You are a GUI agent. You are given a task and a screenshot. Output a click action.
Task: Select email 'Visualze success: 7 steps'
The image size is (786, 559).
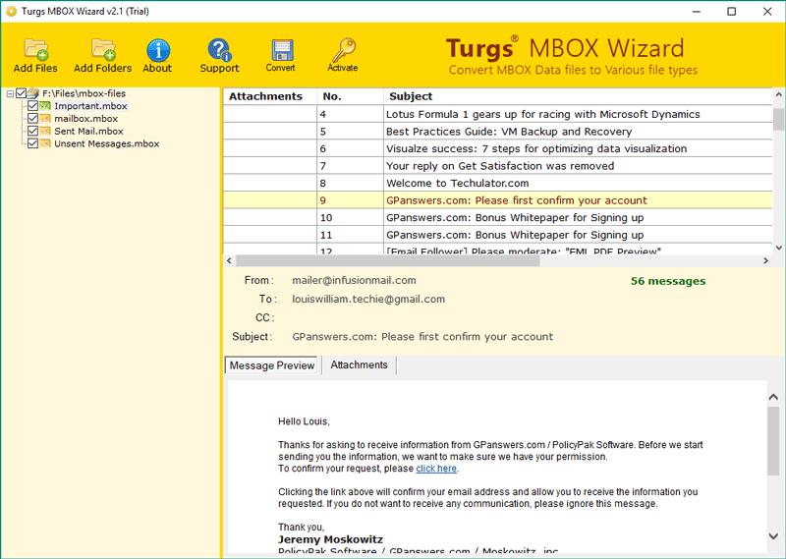click(x=498, y=148)
